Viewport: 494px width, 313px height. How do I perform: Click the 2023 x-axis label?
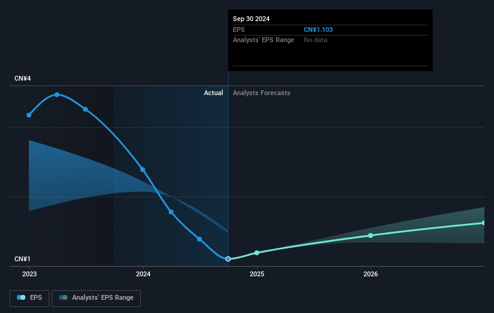click(29, 274)
